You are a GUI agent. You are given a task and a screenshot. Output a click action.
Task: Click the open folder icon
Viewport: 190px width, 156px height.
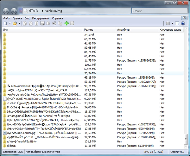click(15, 23)
